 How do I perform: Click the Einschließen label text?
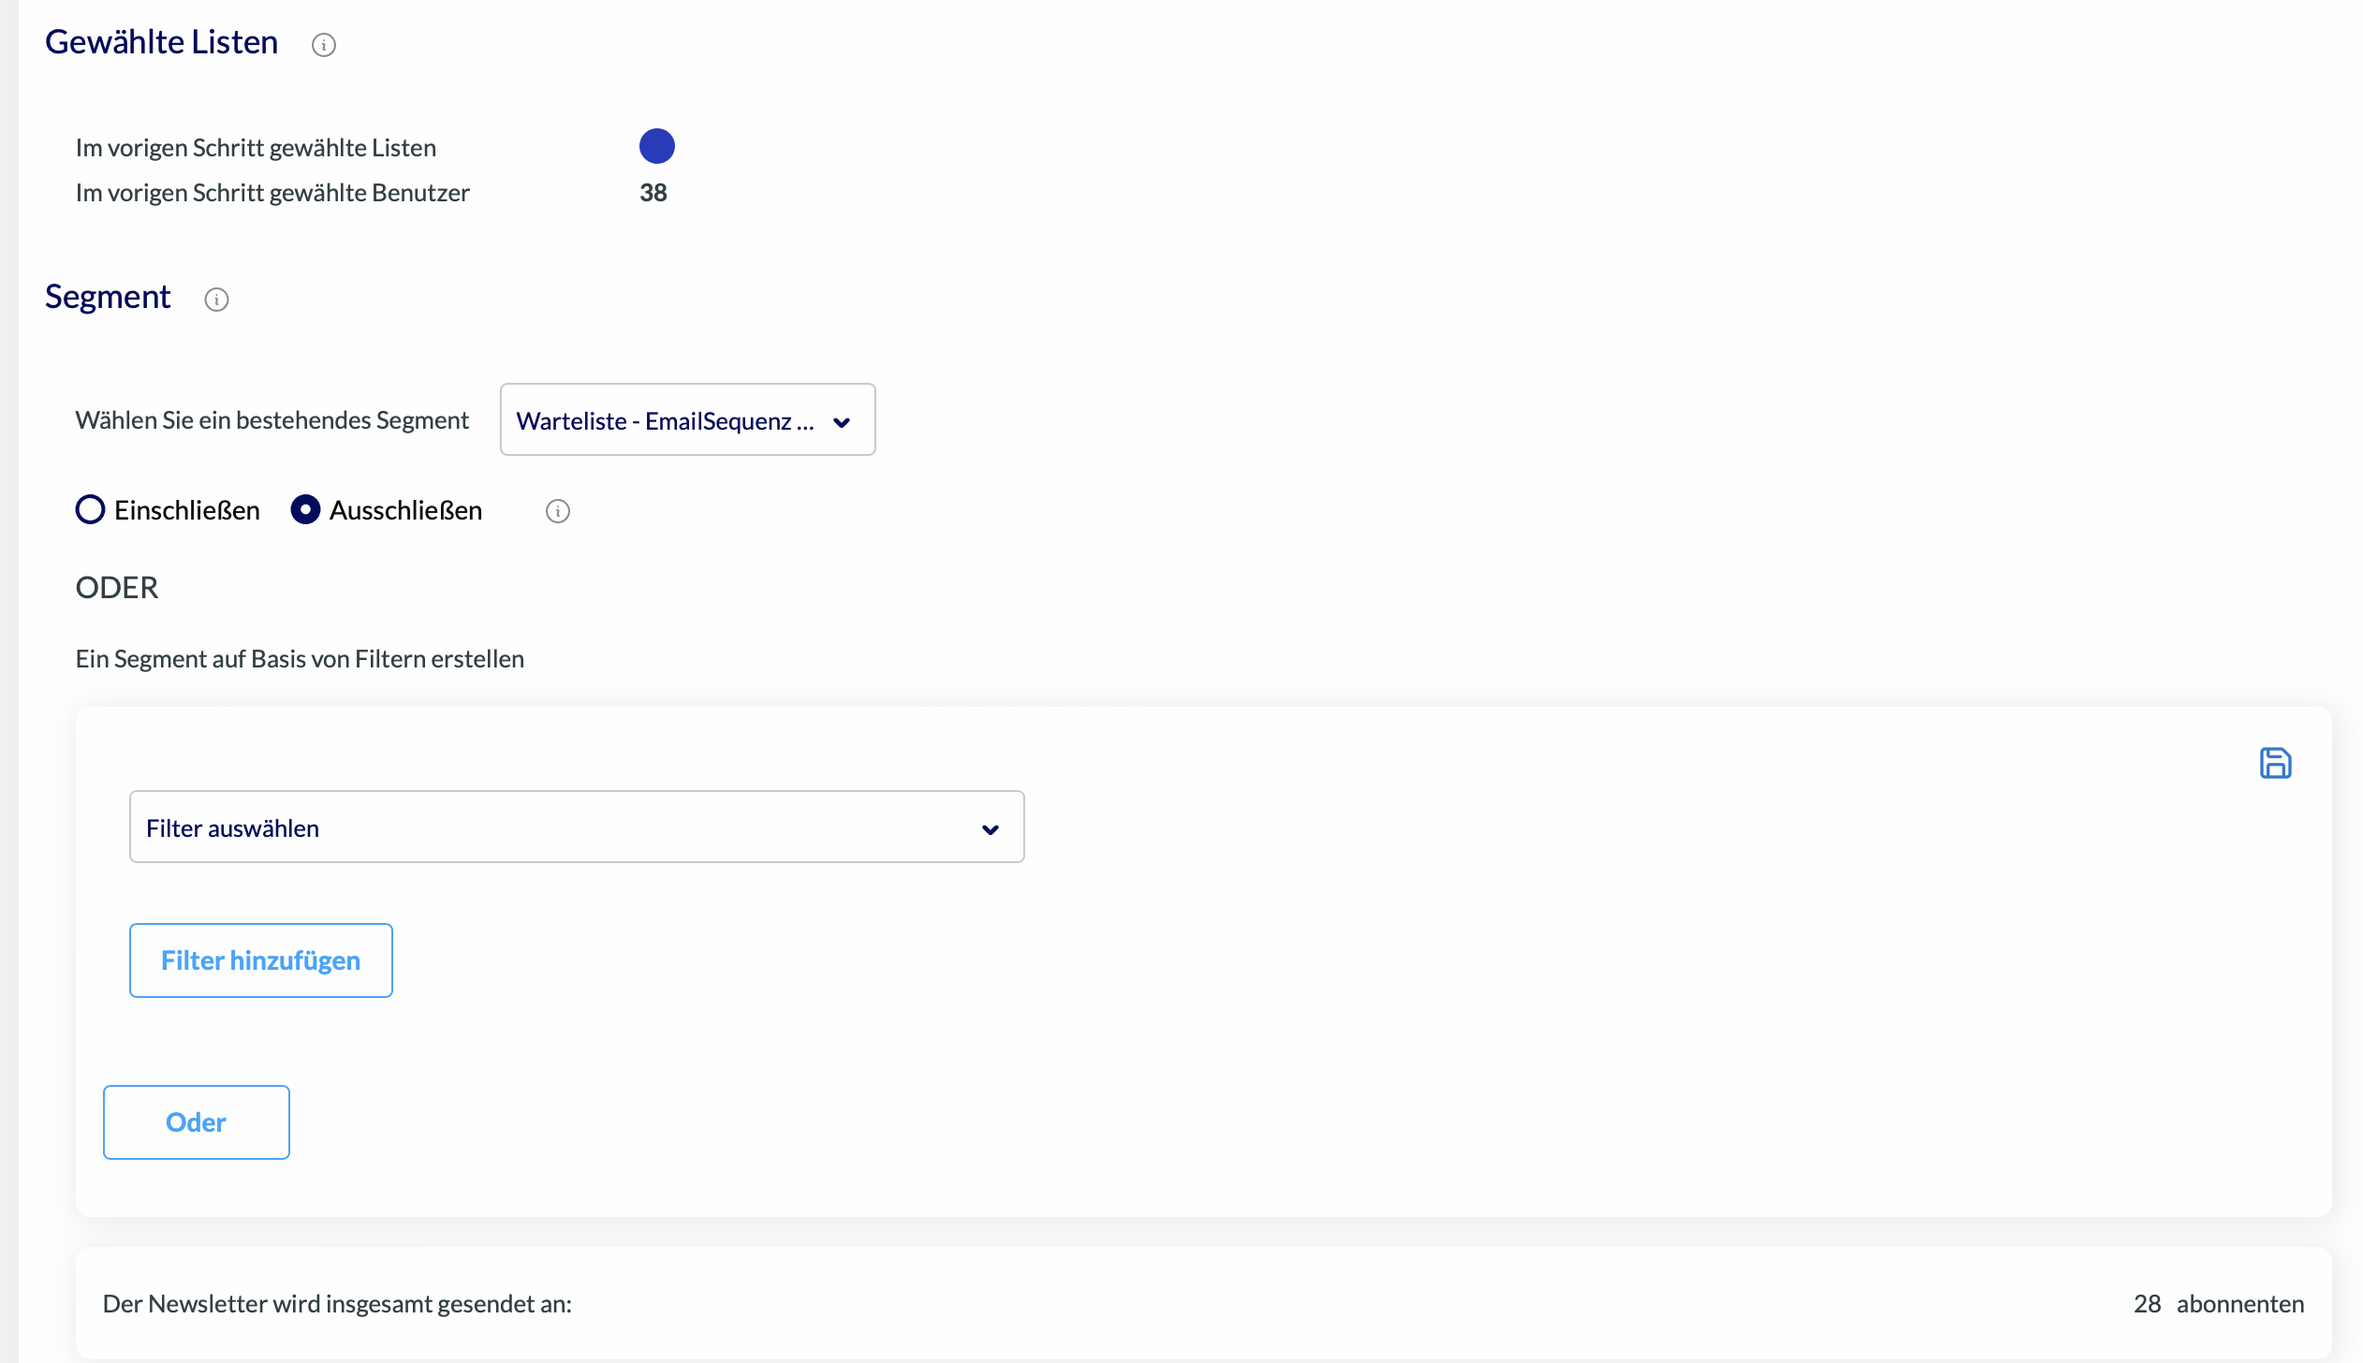(186, 510)
